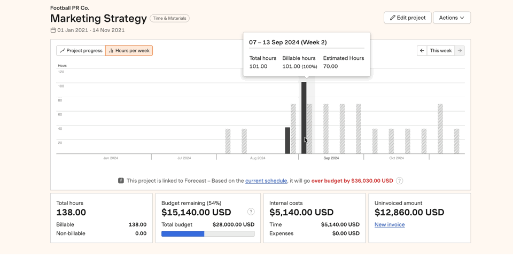The image size is (513, 265).
Task: Jump to This week in chart
Action: pos(441,51)
